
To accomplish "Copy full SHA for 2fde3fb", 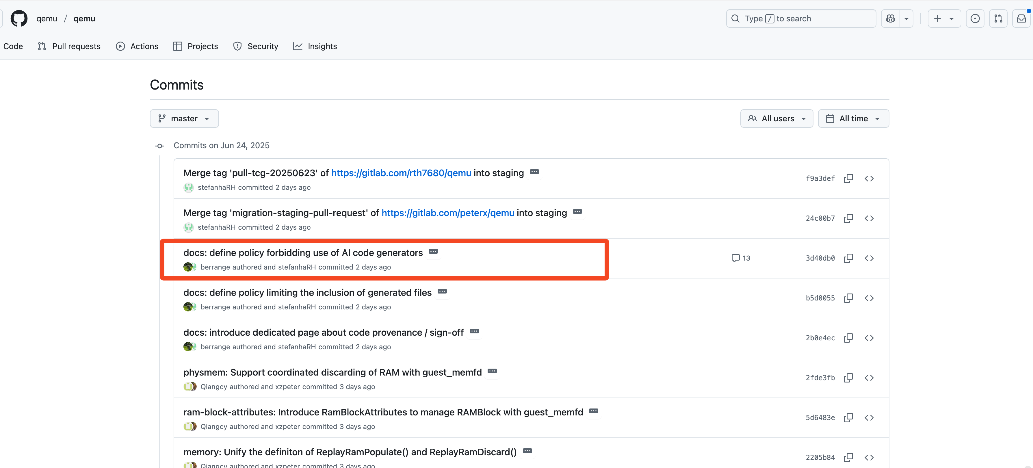I will click(848, 378).
